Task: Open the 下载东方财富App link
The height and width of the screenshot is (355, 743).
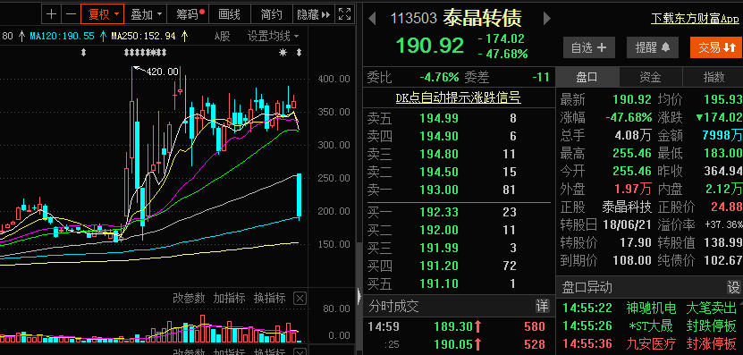Action: [x=695, y=19]
